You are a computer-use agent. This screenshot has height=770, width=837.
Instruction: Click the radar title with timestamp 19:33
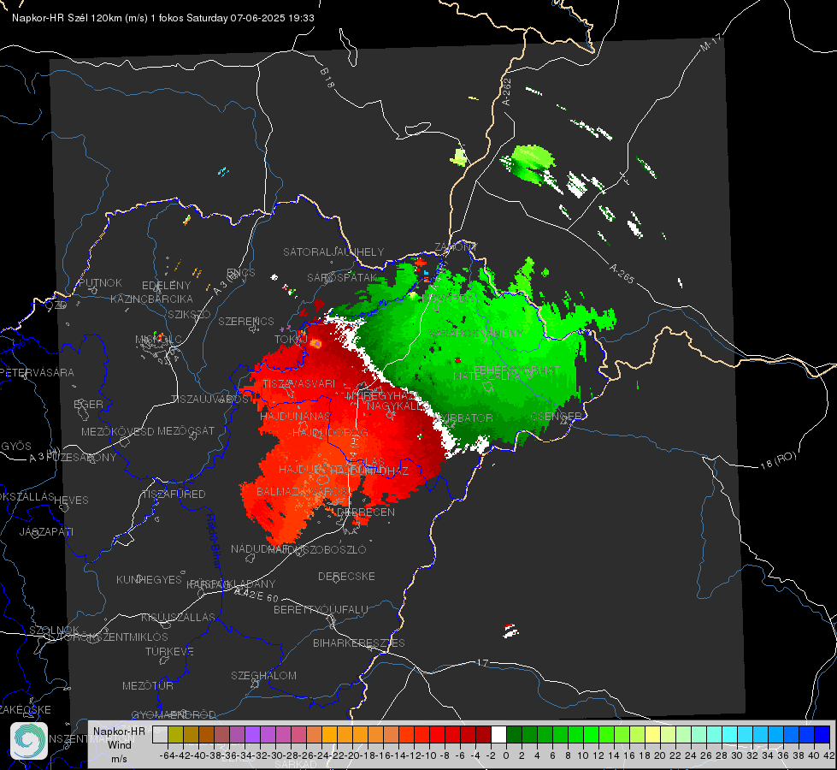click(x=162, y=18)
